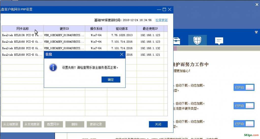
Task: Select driver version 7.76.1028.2013 cell
Action: (122, 35)
